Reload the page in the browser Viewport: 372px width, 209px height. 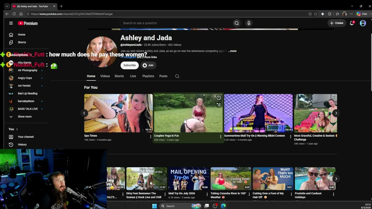point(14,14)
